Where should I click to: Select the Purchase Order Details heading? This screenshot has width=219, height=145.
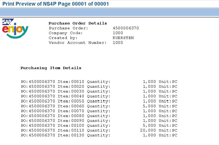click(78, 23)
